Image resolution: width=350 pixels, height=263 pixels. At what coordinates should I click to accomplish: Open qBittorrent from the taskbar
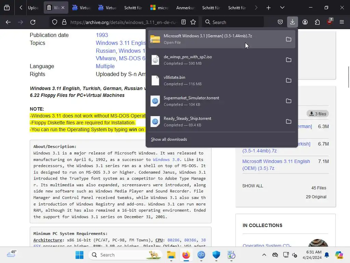coord(201,255)
